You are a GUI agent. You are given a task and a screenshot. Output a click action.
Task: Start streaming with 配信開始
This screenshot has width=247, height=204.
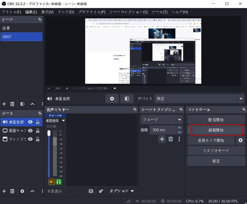pyautogui.click(x=216, y=120)
